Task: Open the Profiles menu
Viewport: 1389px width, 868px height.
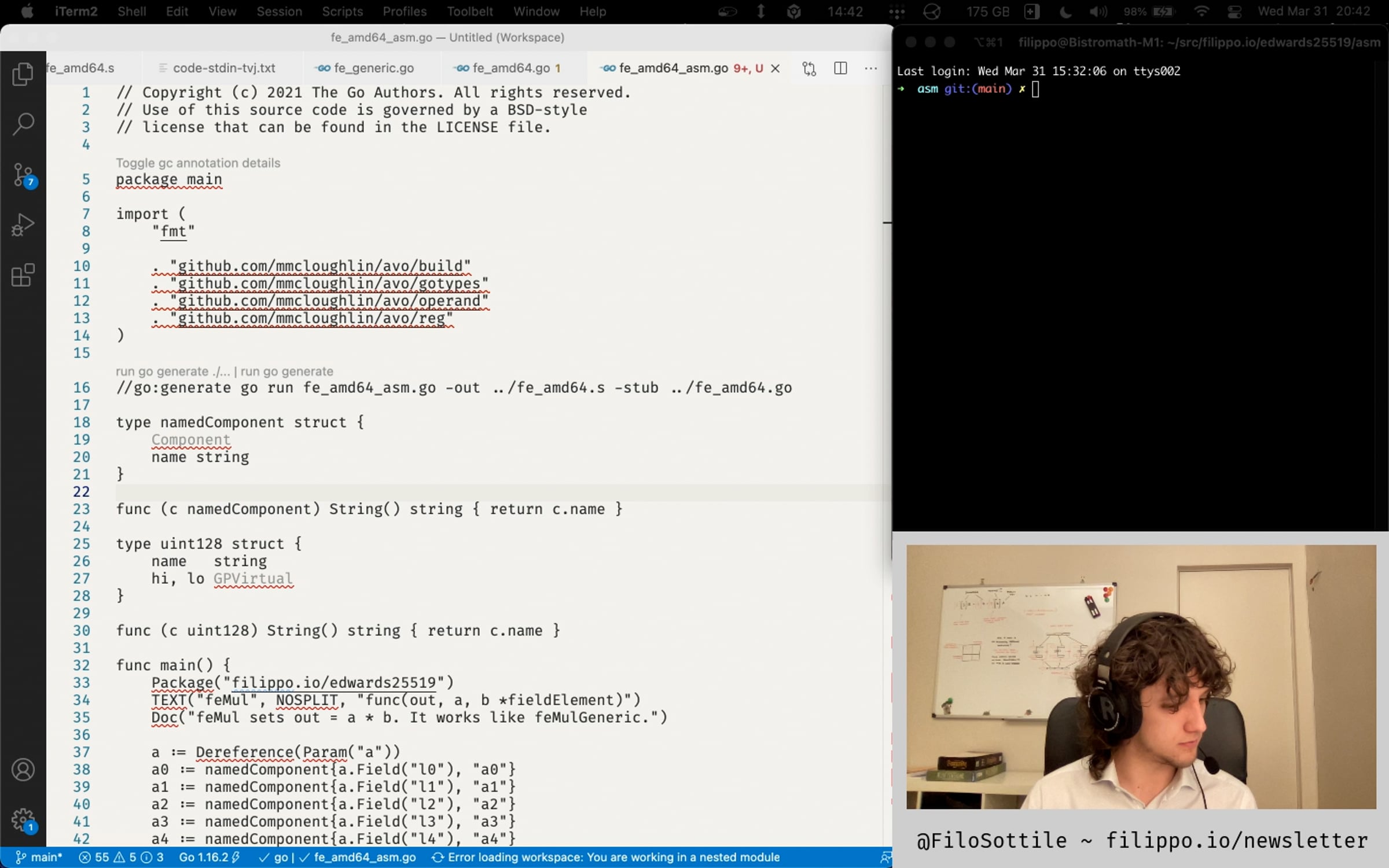Action: [x=405, y=12]
